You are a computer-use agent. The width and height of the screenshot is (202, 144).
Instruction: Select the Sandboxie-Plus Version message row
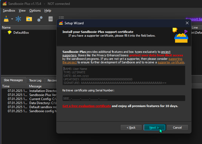[x=29, y=95]
